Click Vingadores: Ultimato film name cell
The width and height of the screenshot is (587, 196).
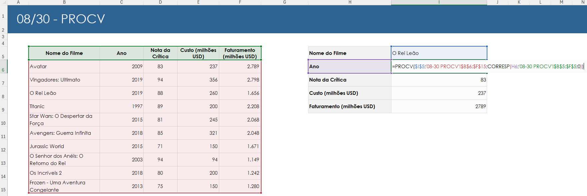pos(64,80)
